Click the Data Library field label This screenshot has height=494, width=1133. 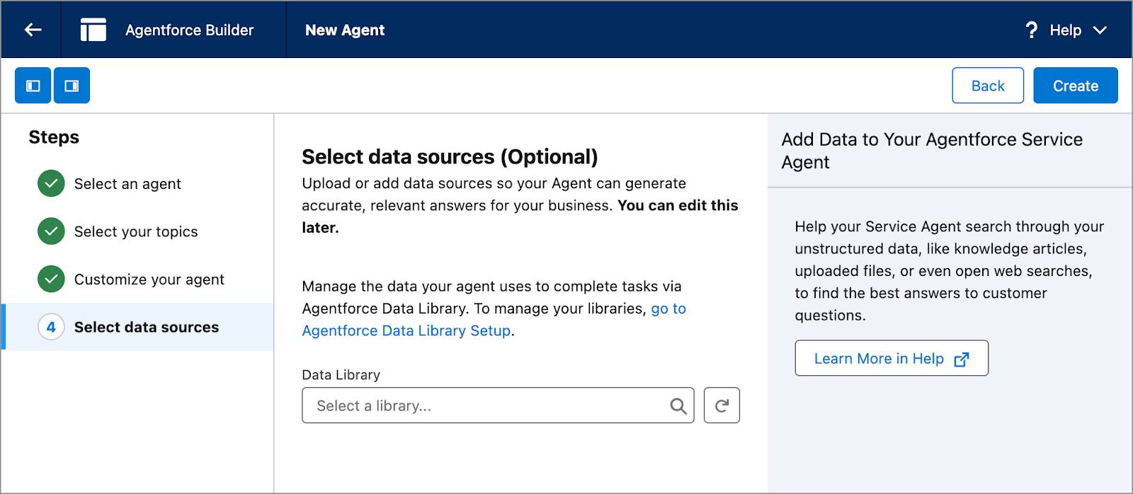pyautogui.click(x=341, y=374)
